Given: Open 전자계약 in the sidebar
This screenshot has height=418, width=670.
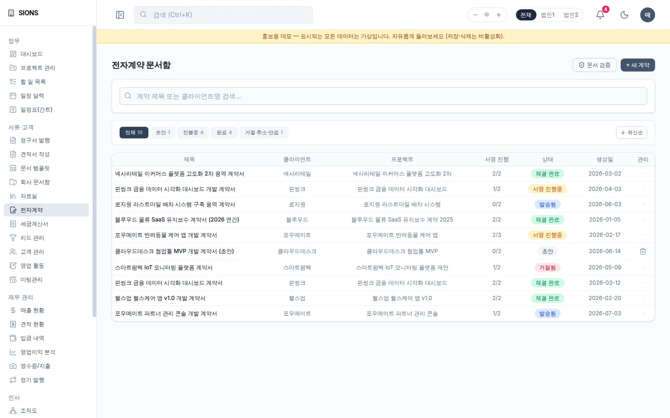Looking at the screenshot, I should [46, 210].
